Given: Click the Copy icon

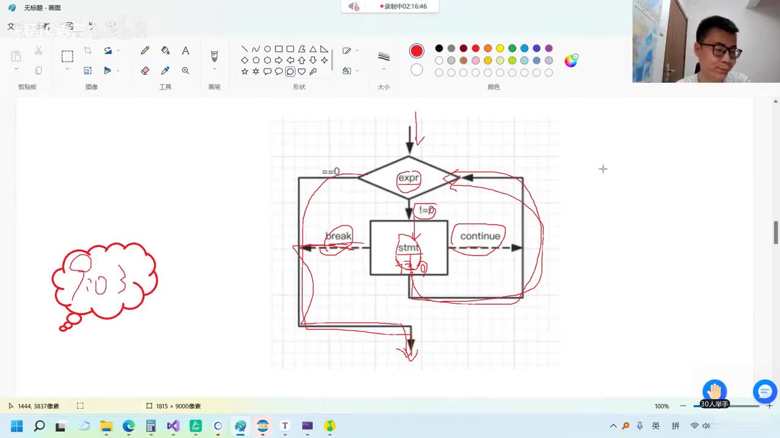Looking at the screenshot, I should coord(38,71).
